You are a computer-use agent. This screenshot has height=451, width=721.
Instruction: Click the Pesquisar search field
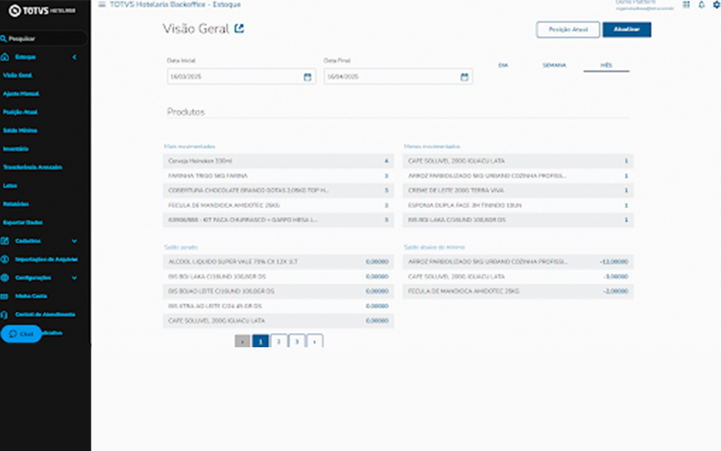click(x=45, y=39)
